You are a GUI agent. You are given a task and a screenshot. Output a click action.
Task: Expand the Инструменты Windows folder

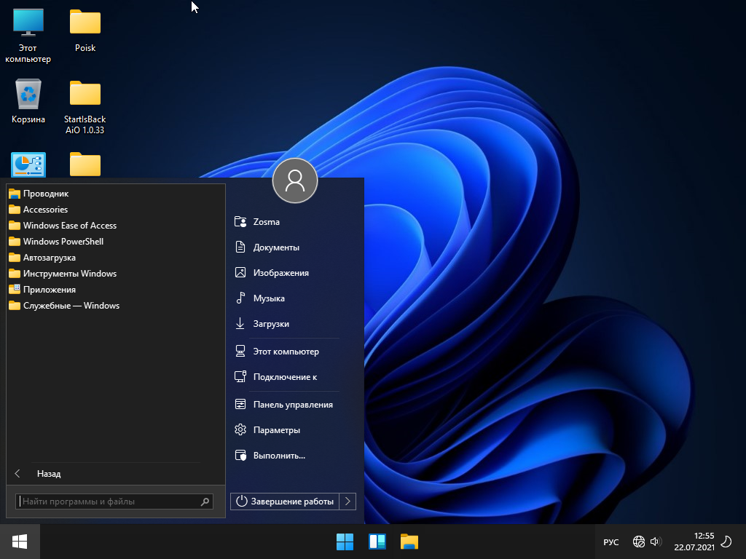69,274
